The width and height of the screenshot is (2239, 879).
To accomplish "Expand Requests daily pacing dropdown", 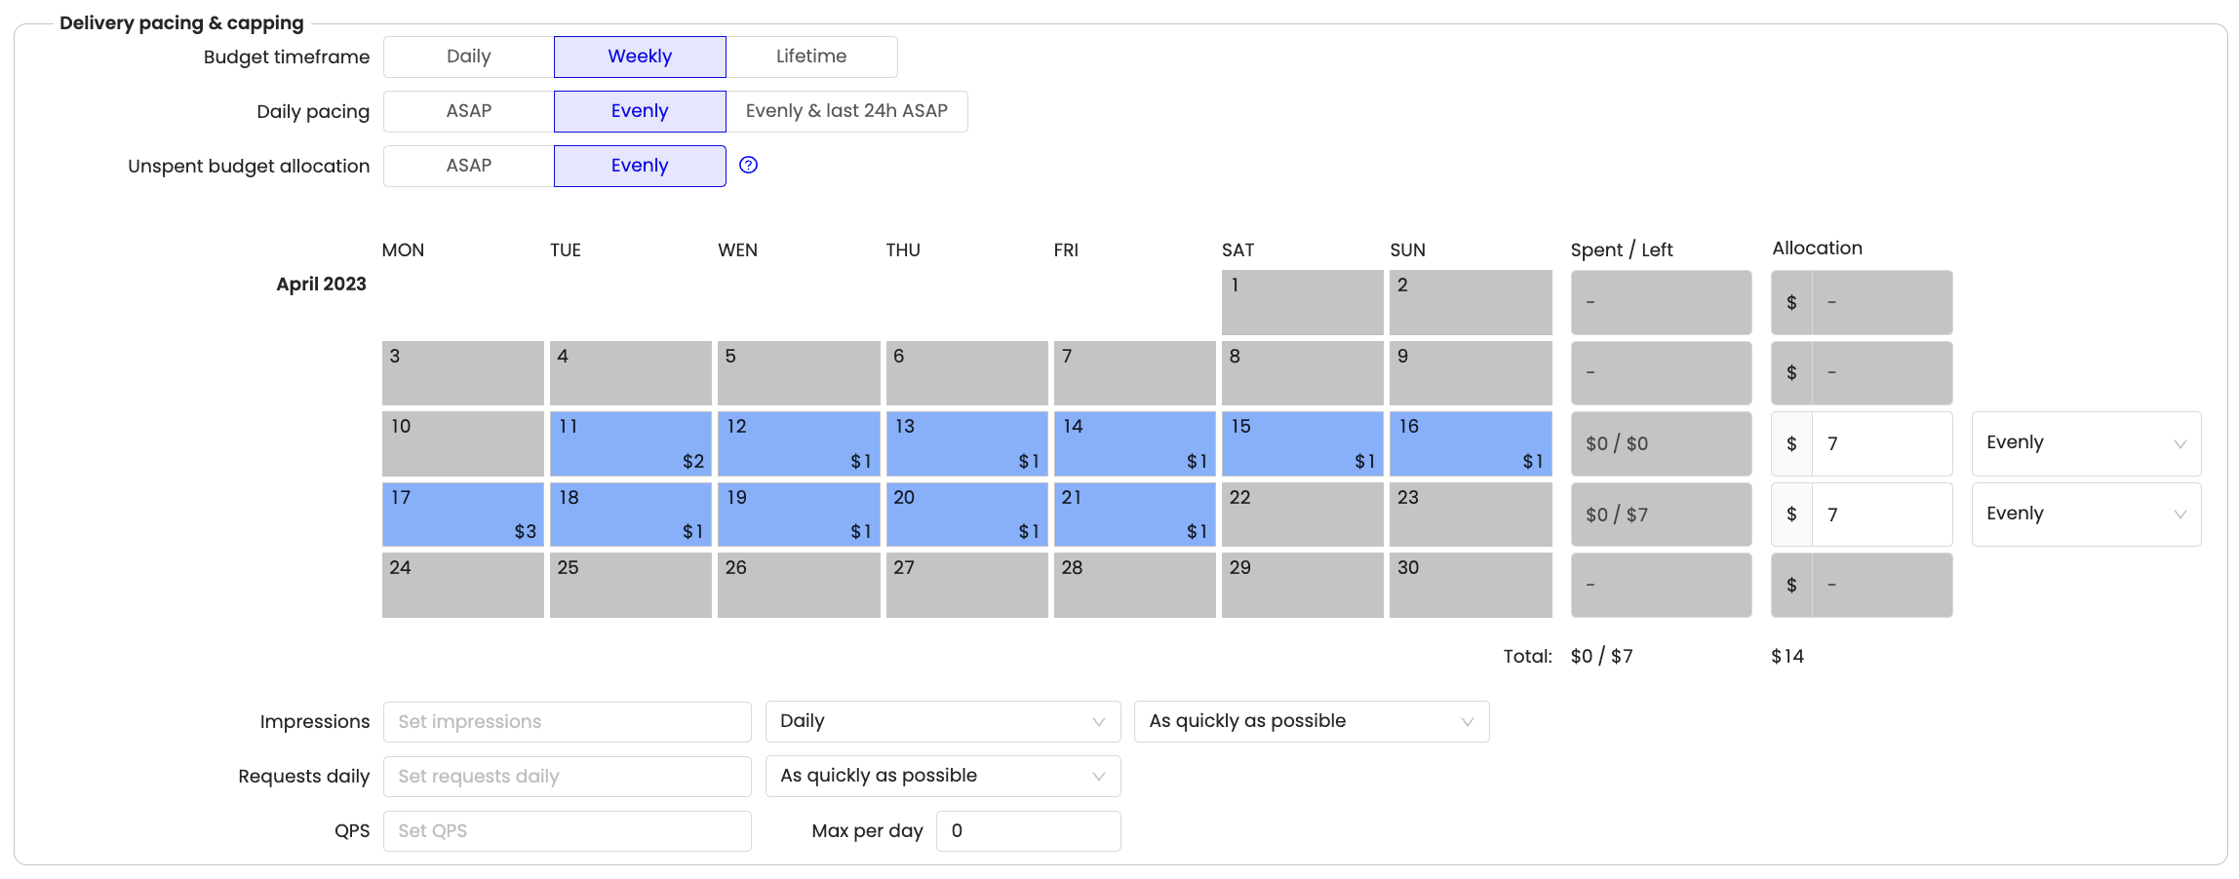I will (943, 776).
